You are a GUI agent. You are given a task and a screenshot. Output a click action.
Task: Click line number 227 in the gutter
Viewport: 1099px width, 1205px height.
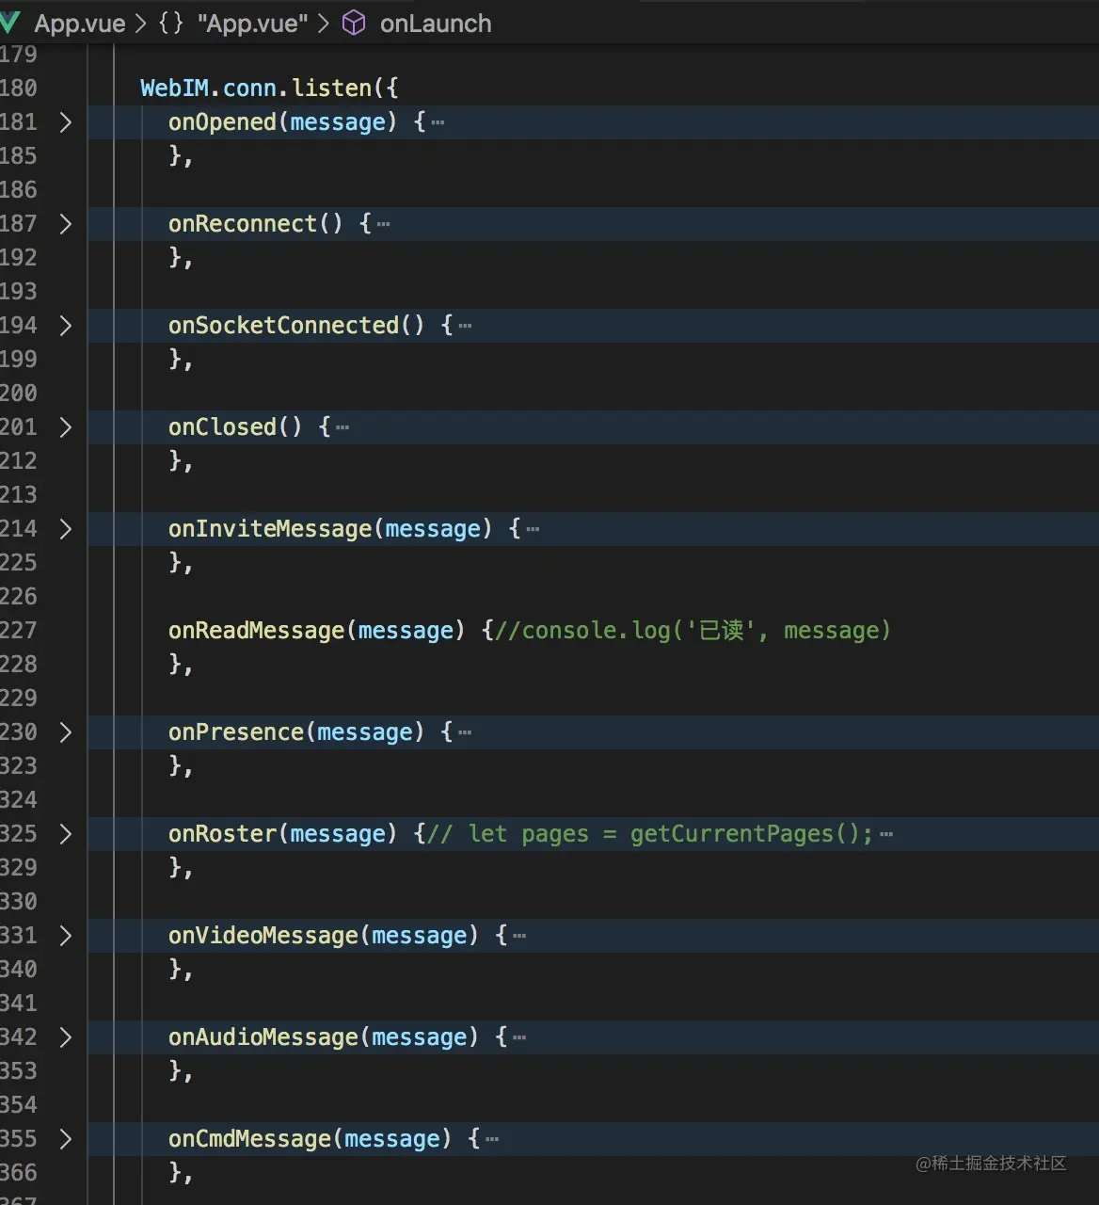pos(19,631)
